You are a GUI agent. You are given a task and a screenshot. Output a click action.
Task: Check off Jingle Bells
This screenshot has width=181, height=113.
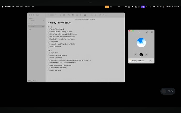pyautogui.click(x=49, y=53)
